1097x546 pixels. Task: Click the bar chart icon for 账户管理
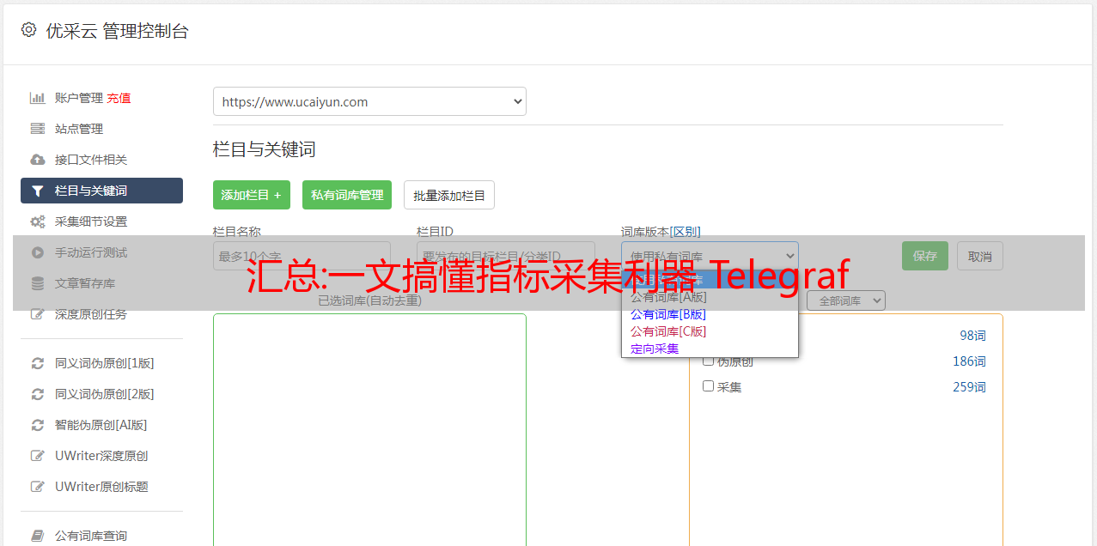(37, 98)
